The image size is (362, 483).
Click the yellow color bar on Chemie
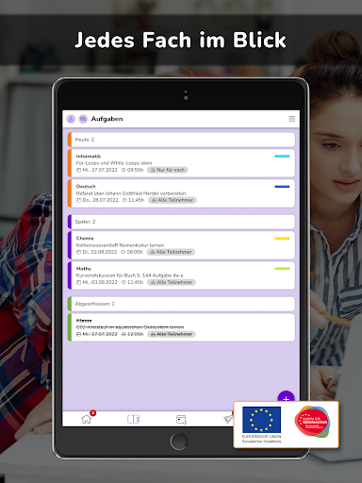(x=282, y=239)
